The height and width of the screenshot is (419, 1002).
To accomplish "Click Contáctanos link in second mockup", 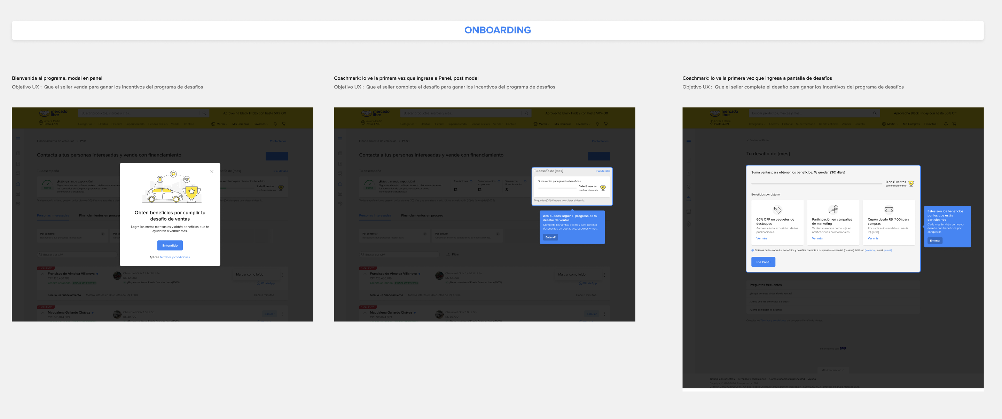I will pos(600,141).
